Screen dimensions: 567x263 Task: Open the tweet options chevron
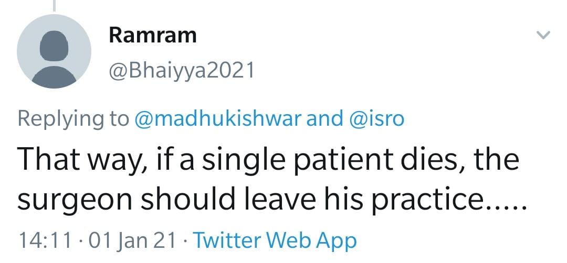(543, 36)
